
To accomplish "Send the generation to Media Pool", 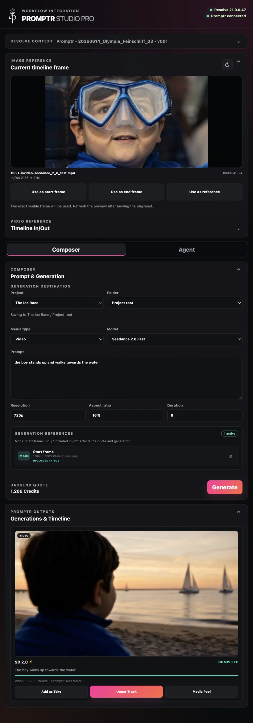I will 202,691.
